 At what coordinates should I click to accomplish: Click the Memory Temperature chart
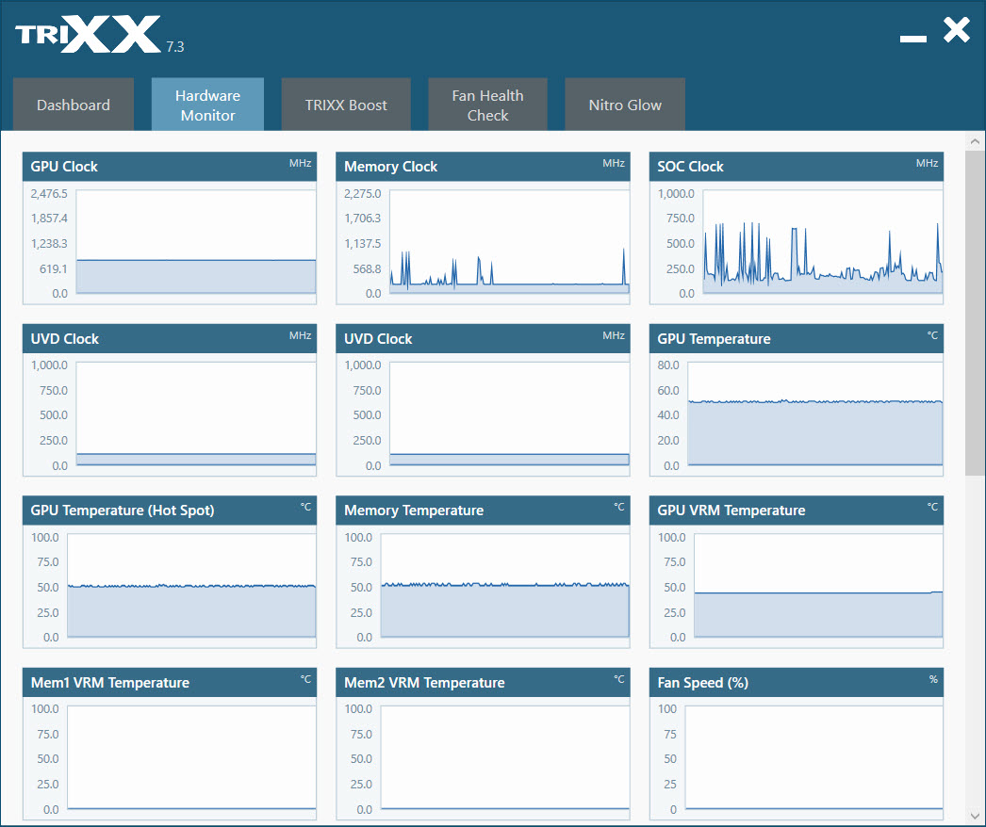point(505,586)
